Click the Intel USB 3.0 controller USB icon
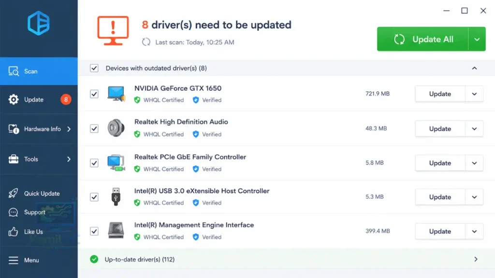495x278 pixels. pyautogui.click(x=116, y=197)
